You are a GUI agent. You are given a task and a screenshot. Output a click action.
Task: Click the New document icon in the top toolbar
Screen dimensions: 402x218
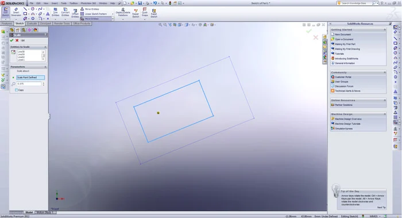pos(125,3)
